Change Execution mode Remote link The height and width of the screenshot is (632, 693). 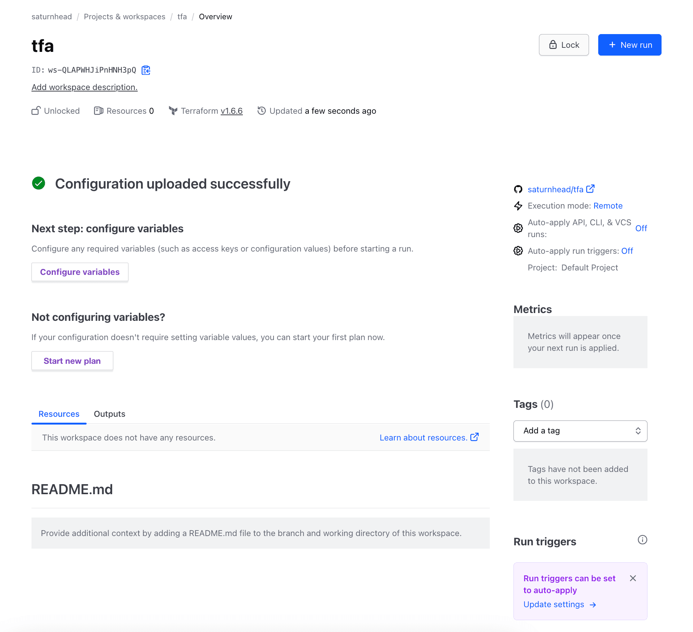[x=608, y=206]
